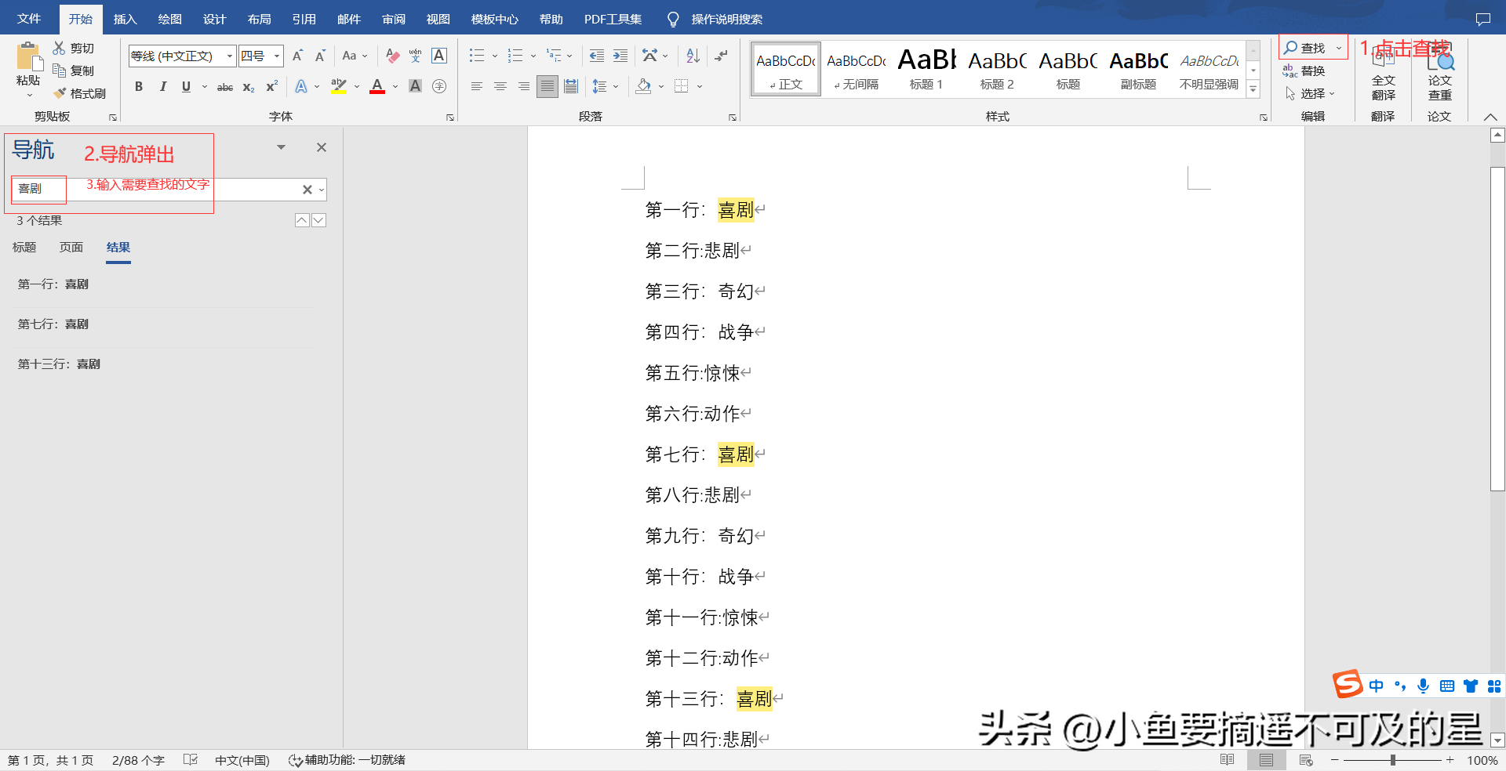Clear all formatting eraser icon

(393, 56)
